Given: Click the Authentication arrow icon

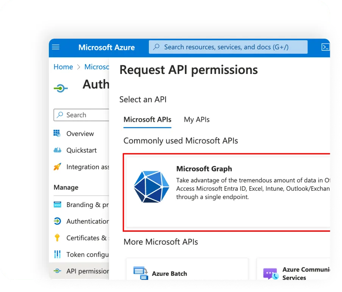Looking at the screenshot, I should [x=57, y=221].
